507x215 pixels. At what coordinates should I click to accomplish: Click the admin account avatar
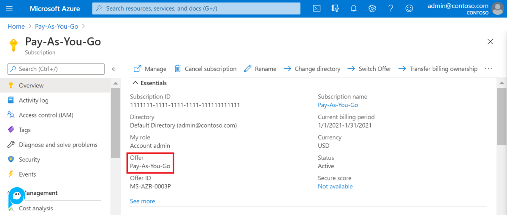coord(498,8)
